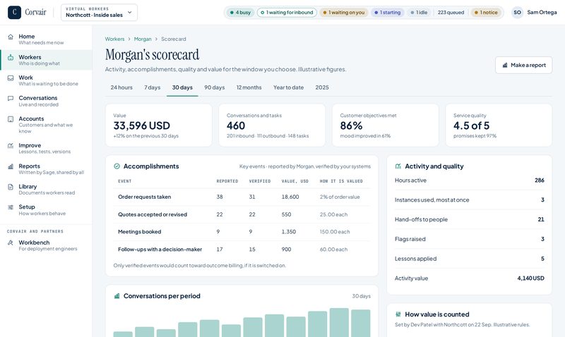Click the Order requests taken row

[242, 197]
